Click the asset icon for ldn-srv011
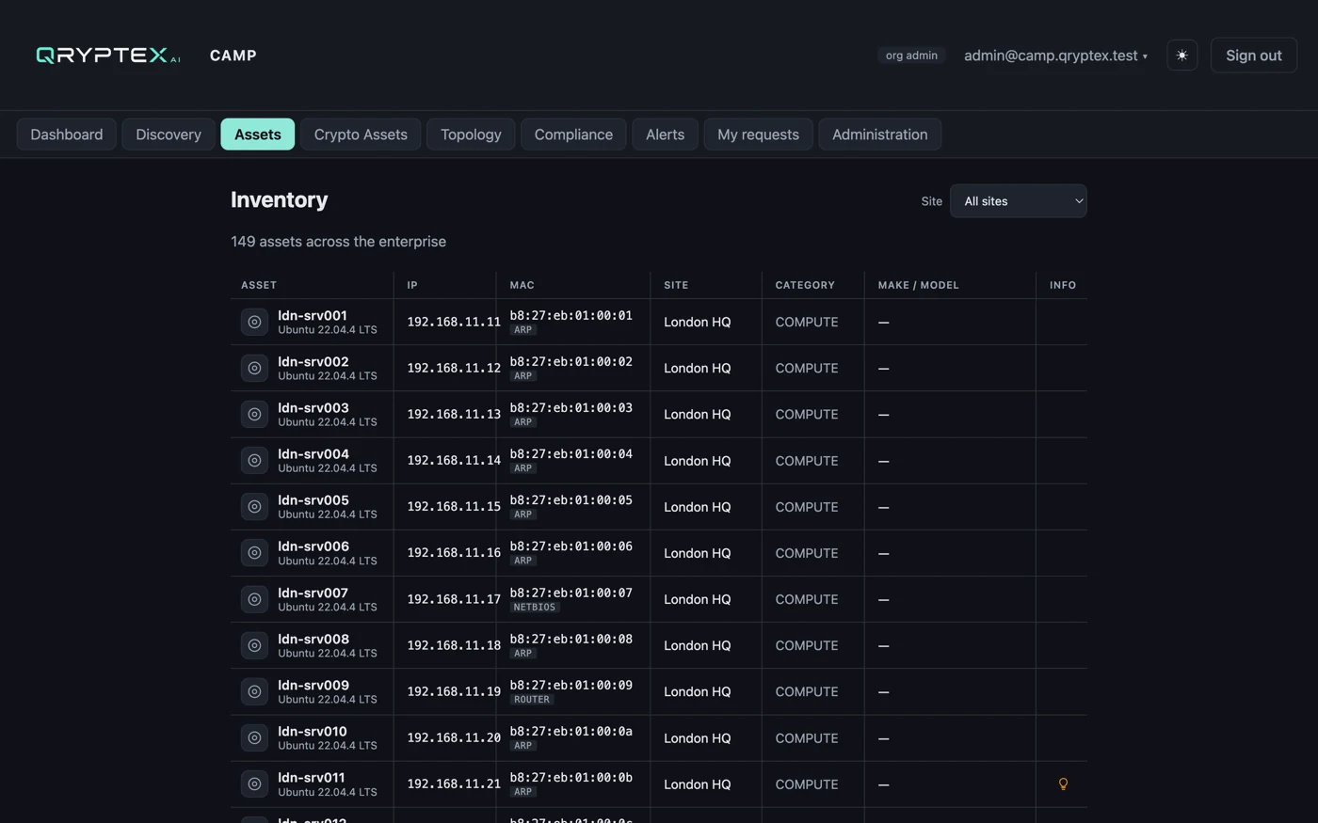 [254, 783]
